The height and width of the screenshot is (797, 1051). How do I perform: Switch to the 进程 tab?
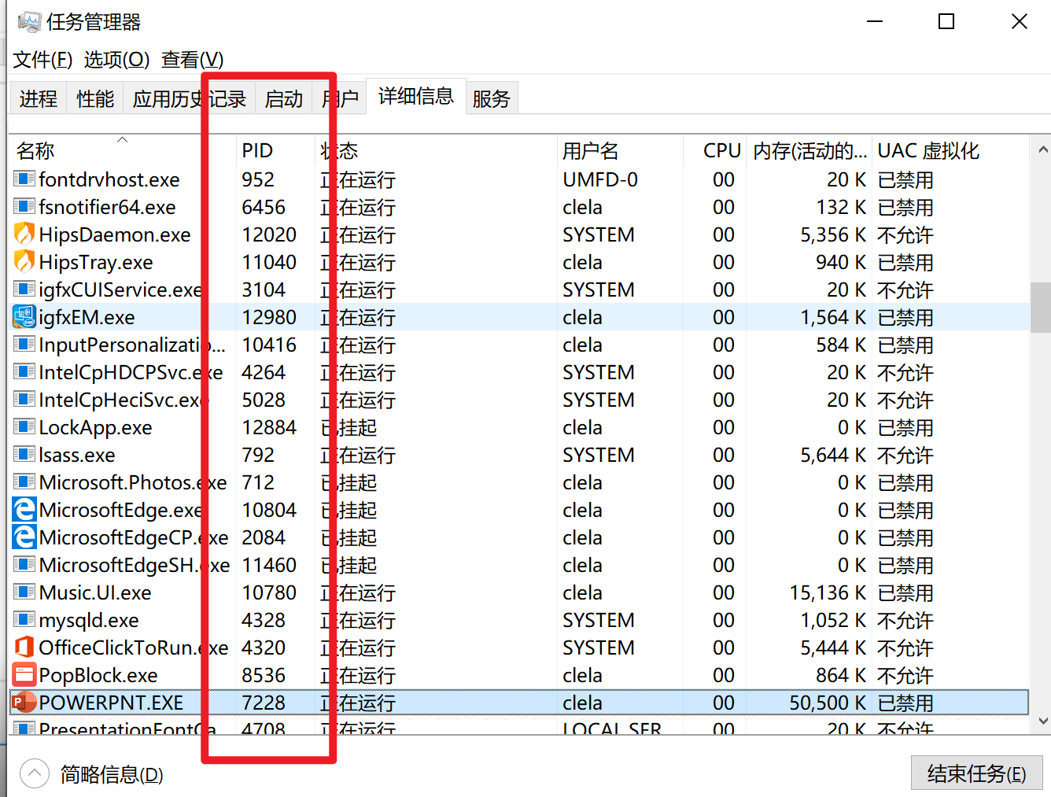coord(38,98)
